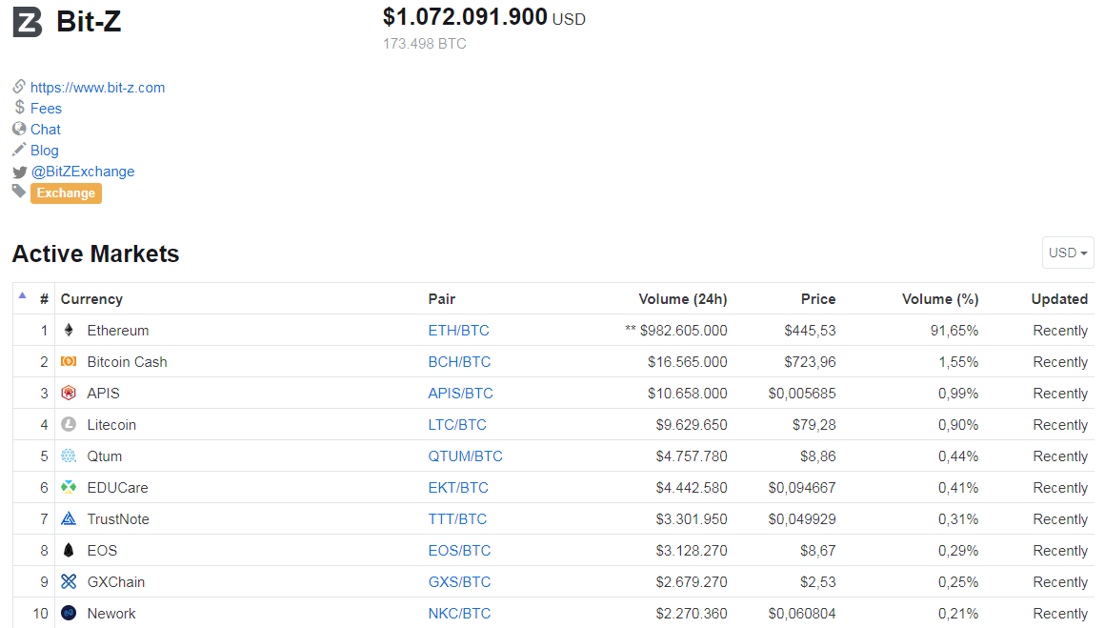Screen dimensions: 1105x628
Task: Open the ETH/BTC pair link
Action: pyautogui.click(x=459, y=331)
